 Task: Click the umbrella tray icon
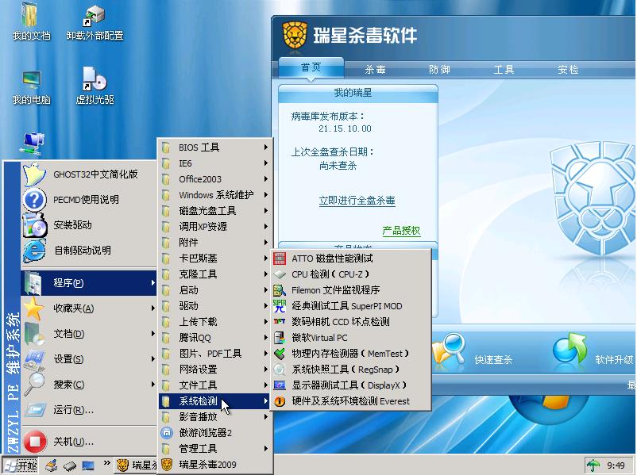pos(593,465)
